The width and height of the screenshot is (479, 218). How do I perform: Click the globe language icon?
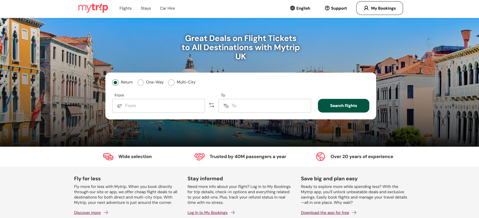pyautogui.click(x=293, y=8)
